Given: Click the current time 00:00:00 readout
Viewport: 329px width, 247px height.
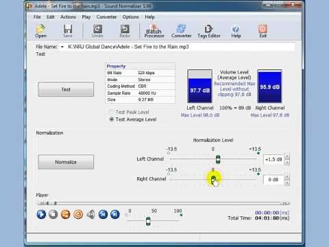Looking at the screenshot, I should (x=272, y=213).
